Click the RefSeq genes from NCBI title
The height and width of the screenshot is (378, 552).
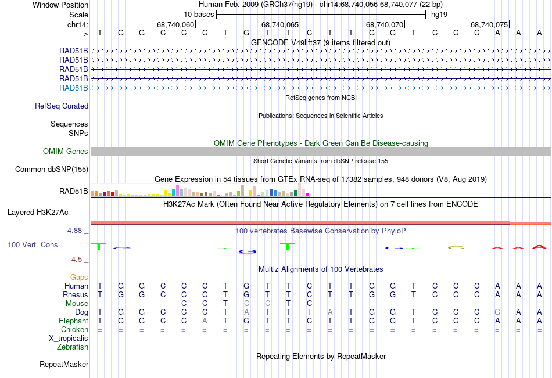[x=321, y=98]
